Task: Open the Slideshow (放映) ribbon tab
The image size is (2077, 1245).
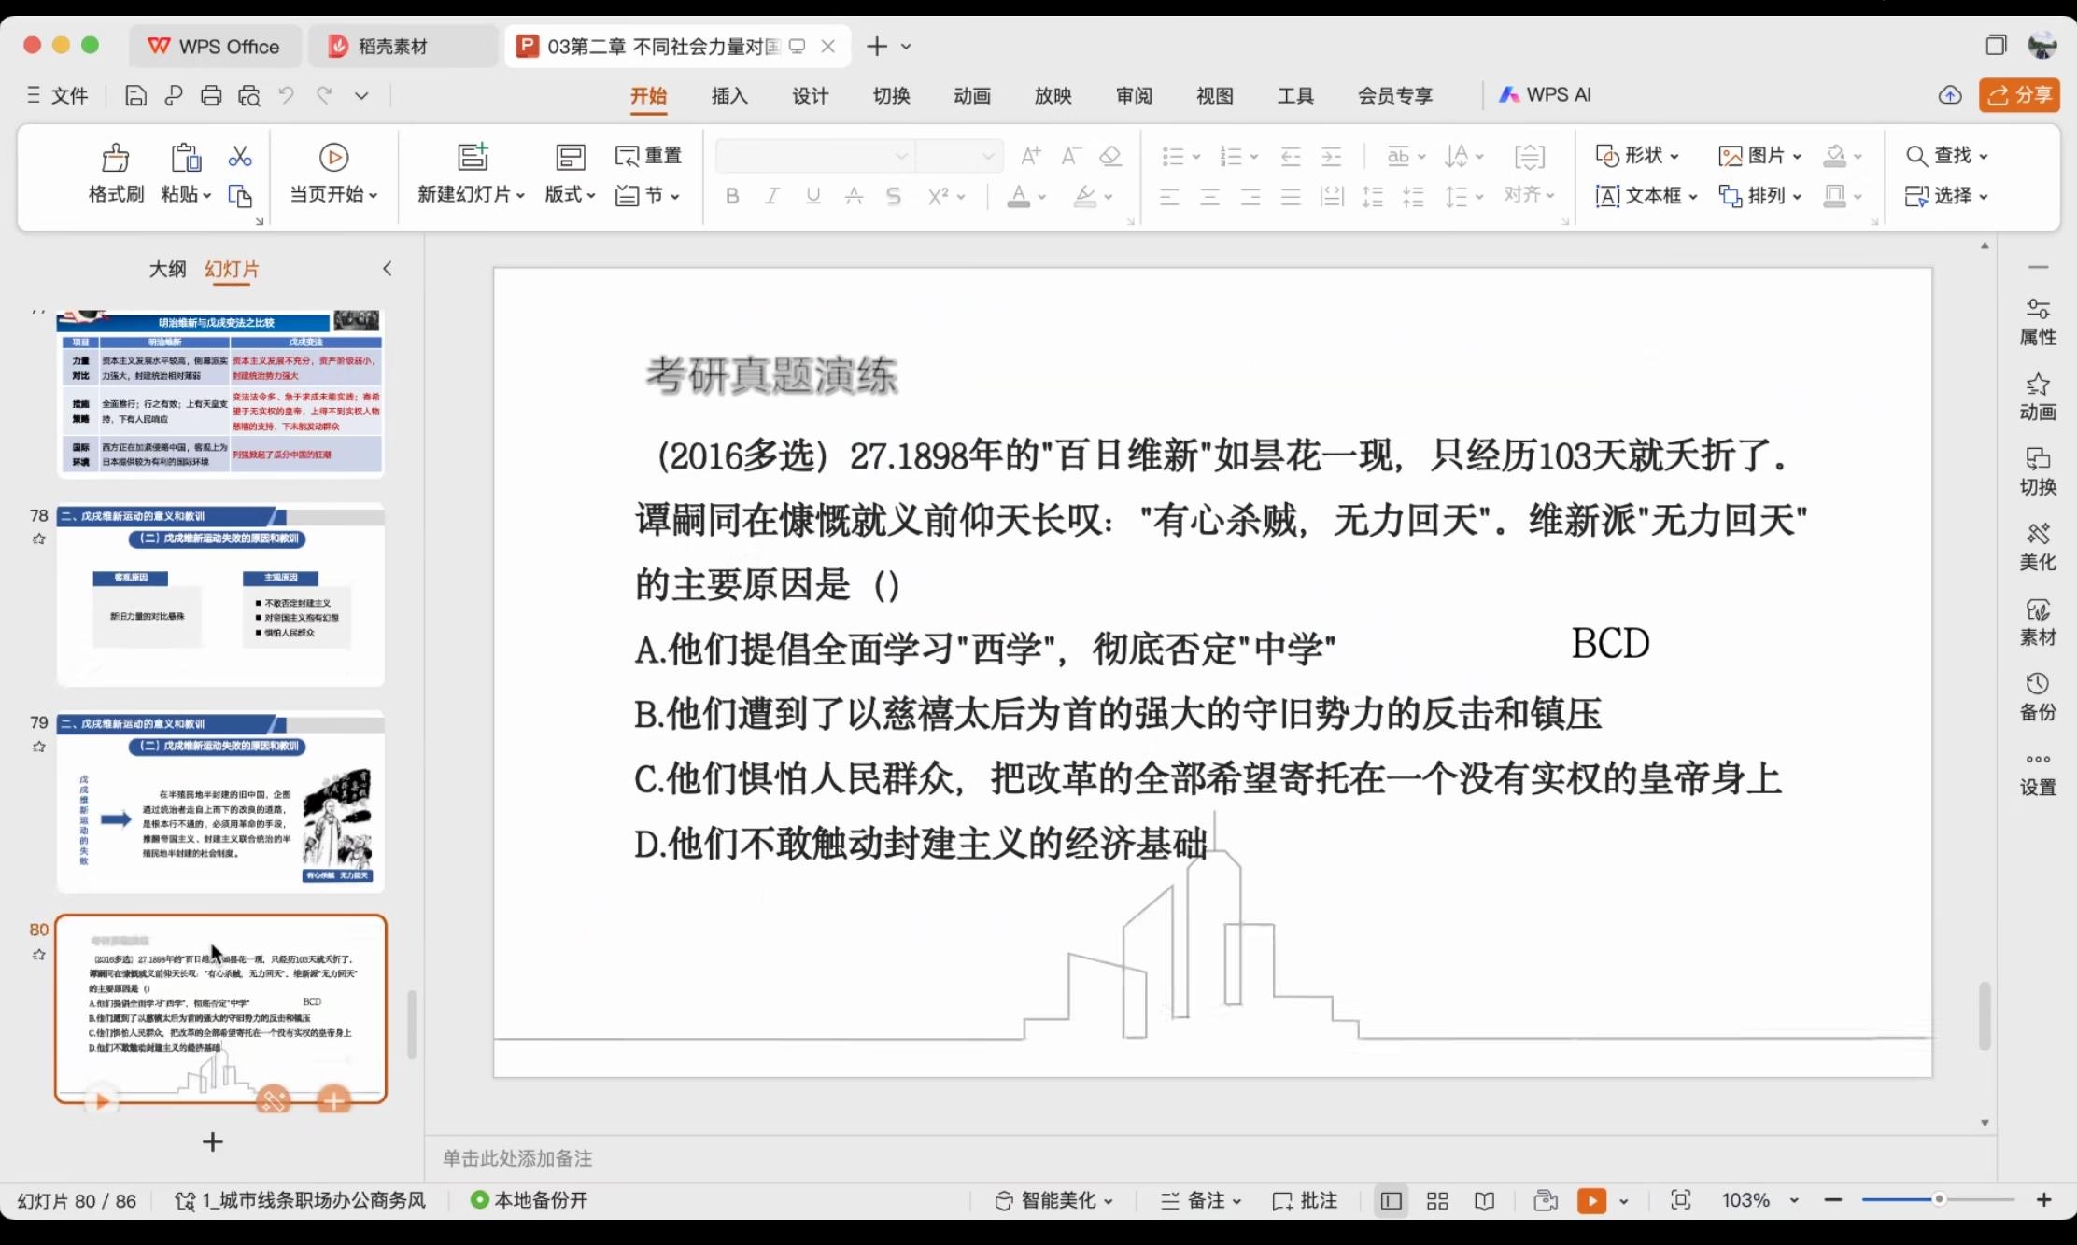Action: click(1053, 95)
